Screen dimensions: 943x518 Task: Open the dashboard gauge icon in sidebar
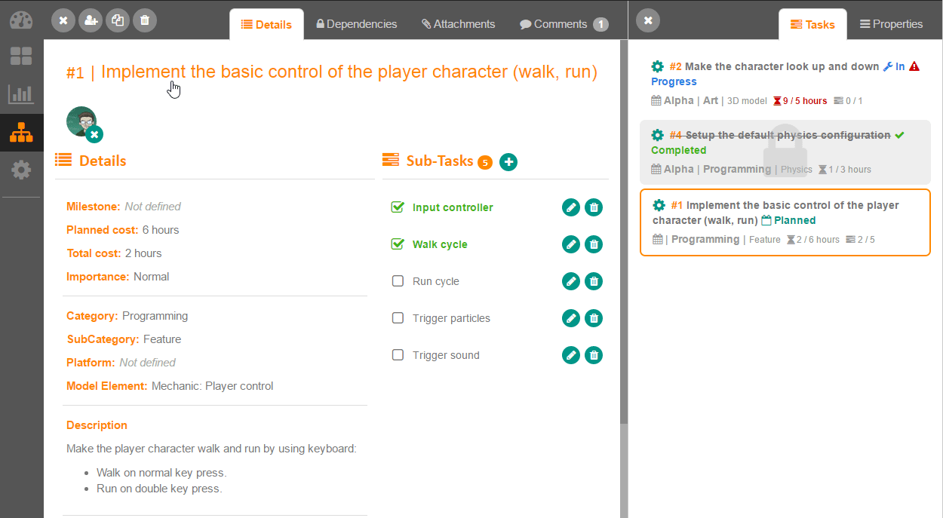pos(21,20)
